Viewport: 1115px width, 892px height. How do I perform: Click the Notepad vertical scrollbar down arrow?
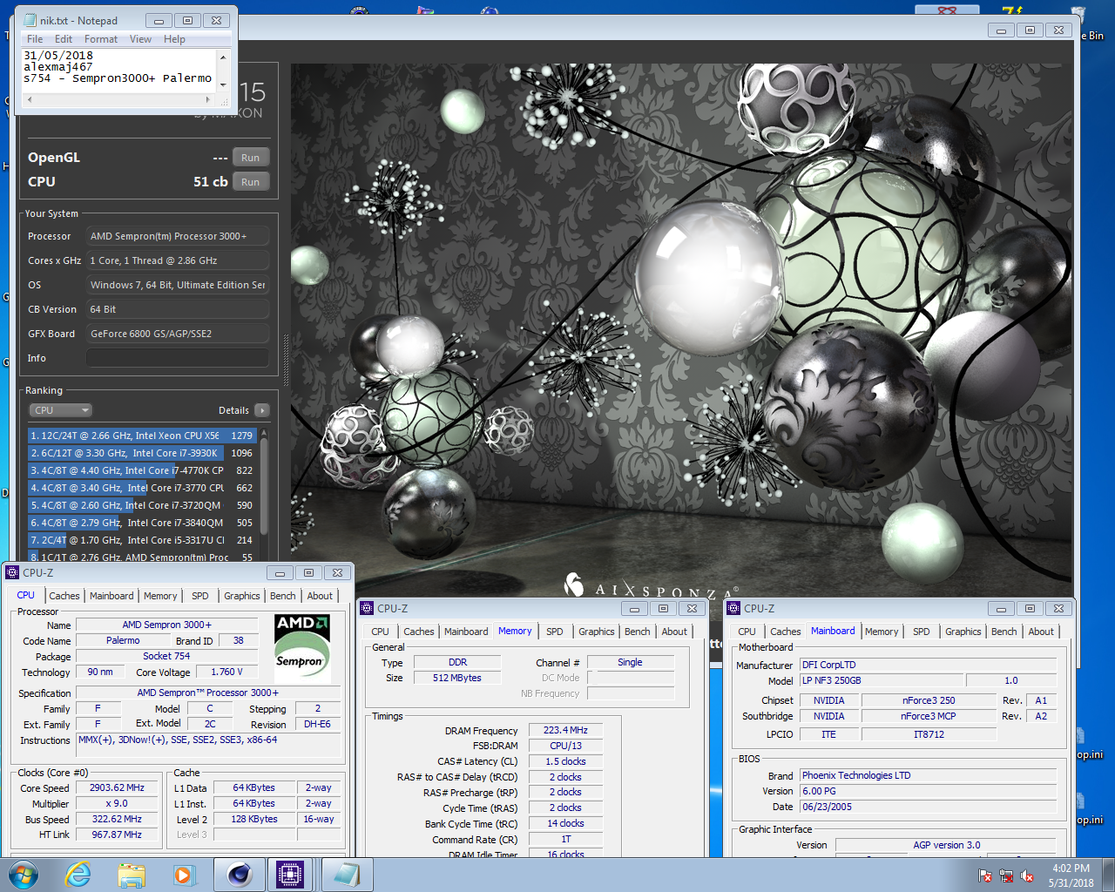[x=223, y=85]
